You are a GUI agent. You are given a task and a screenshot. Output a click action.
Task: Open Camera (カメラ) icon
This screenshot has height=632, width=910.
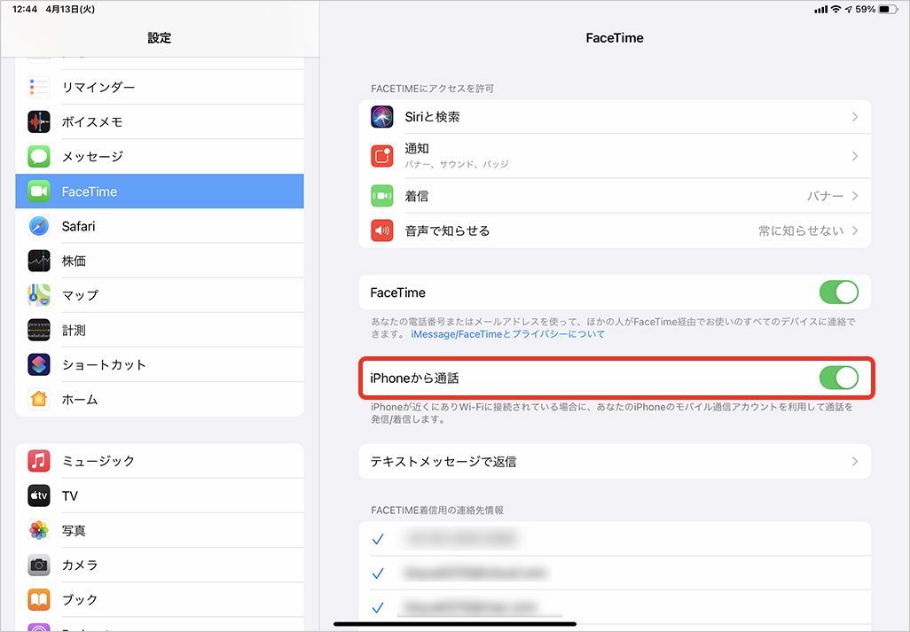(x=39, y=565)
